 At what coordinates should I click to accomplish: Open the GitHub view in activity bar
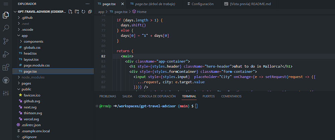(6, 80)
